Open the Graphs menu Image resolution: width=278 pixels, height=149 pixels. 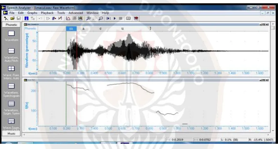32,13
